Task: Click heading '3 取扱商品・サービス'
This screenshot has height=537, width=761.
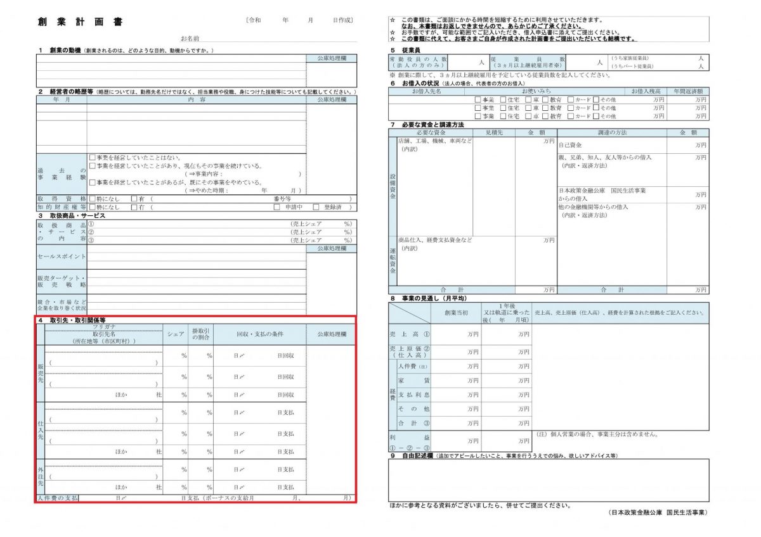Action: tap(72, 215)
